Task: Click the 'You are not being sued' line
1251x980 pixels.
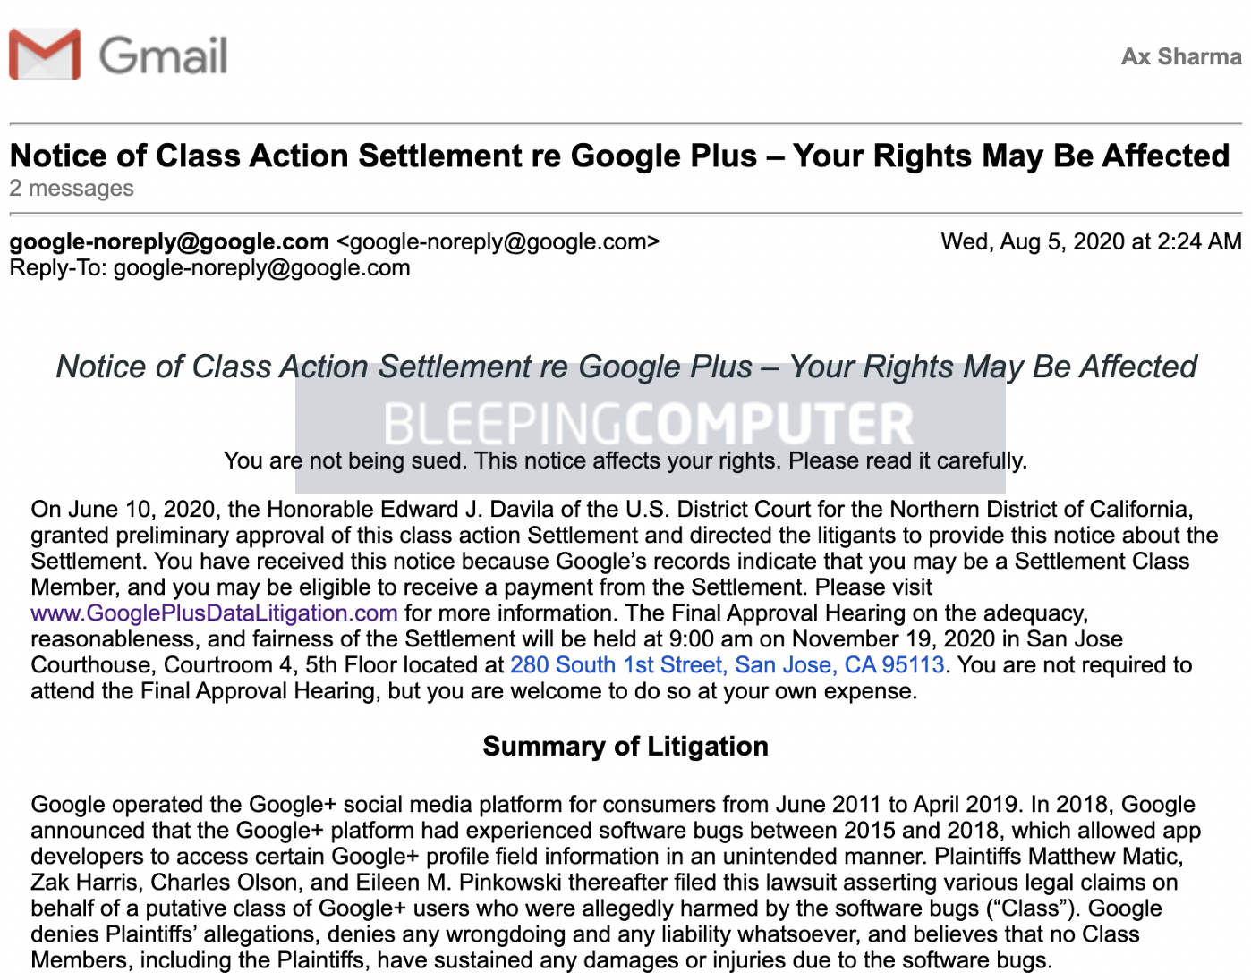Action: coord(625,461)
